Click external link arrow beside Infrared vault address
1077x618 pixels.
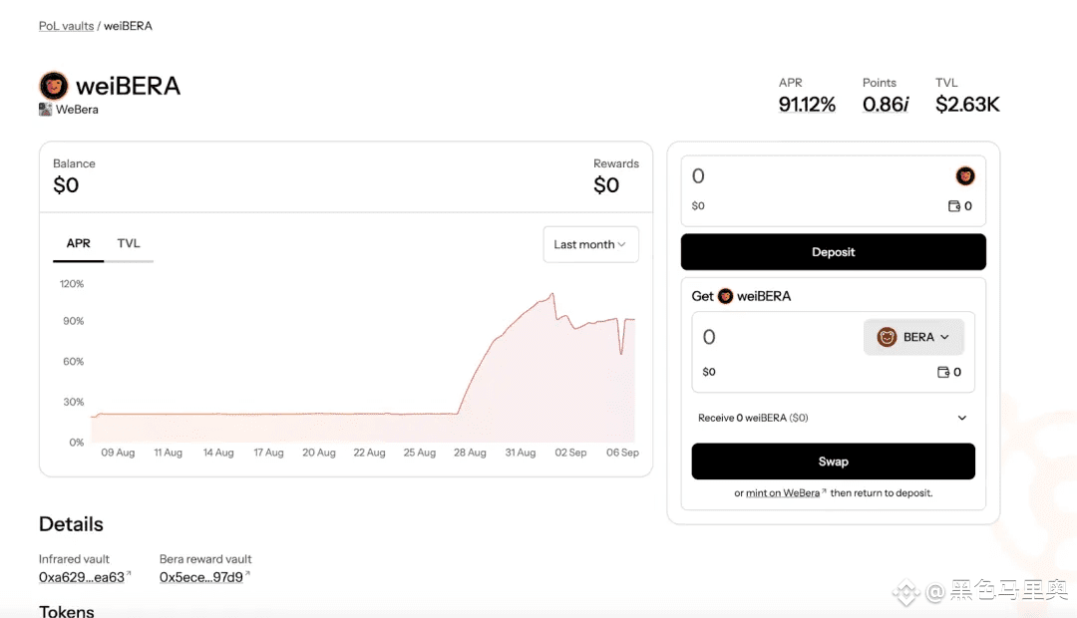(129, 574)
